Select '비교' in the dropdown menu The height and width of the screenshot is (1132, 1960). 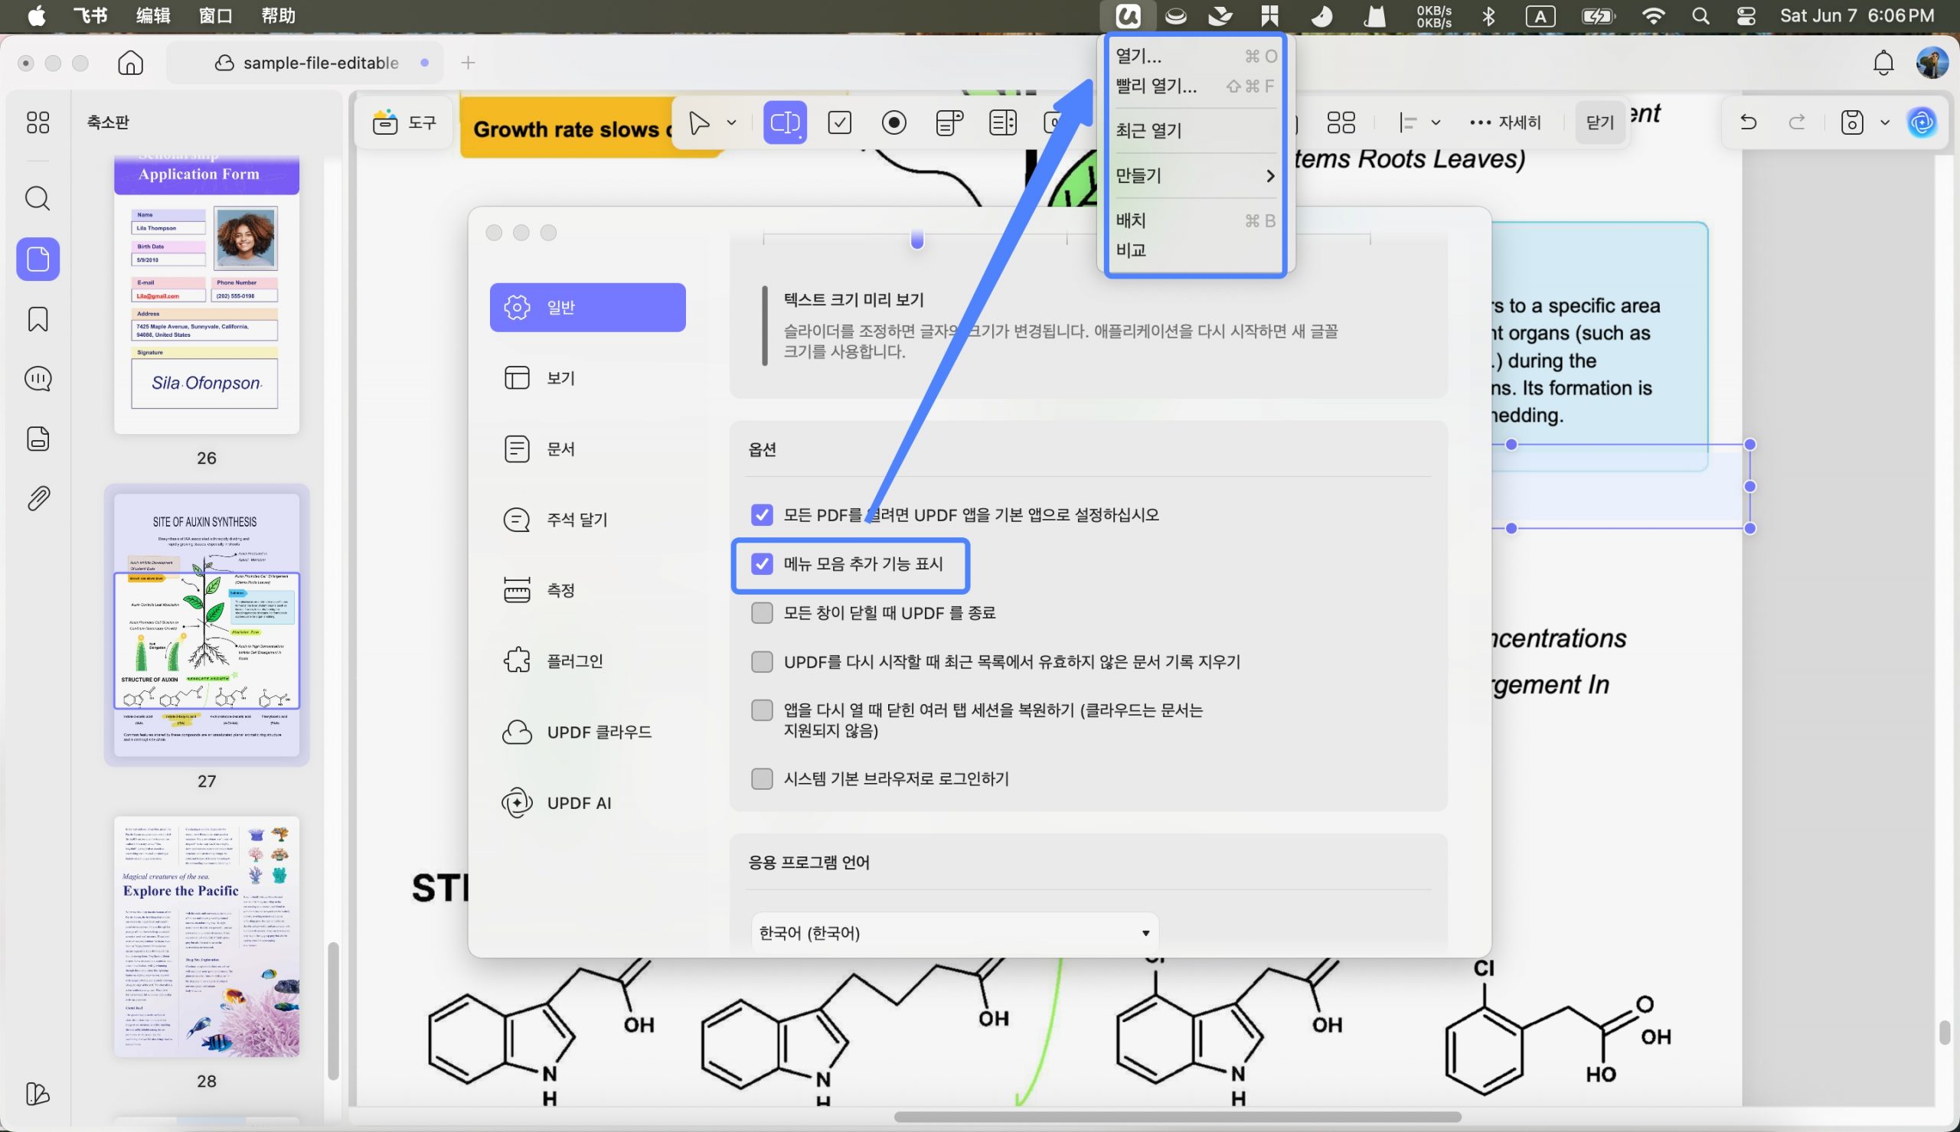1195,250
